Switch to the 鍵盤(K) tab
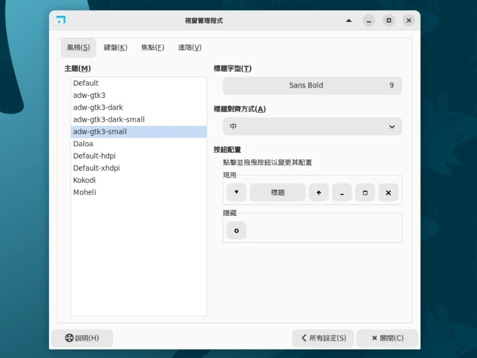Viewport: 477px width, 358px height. coord(116,48)
